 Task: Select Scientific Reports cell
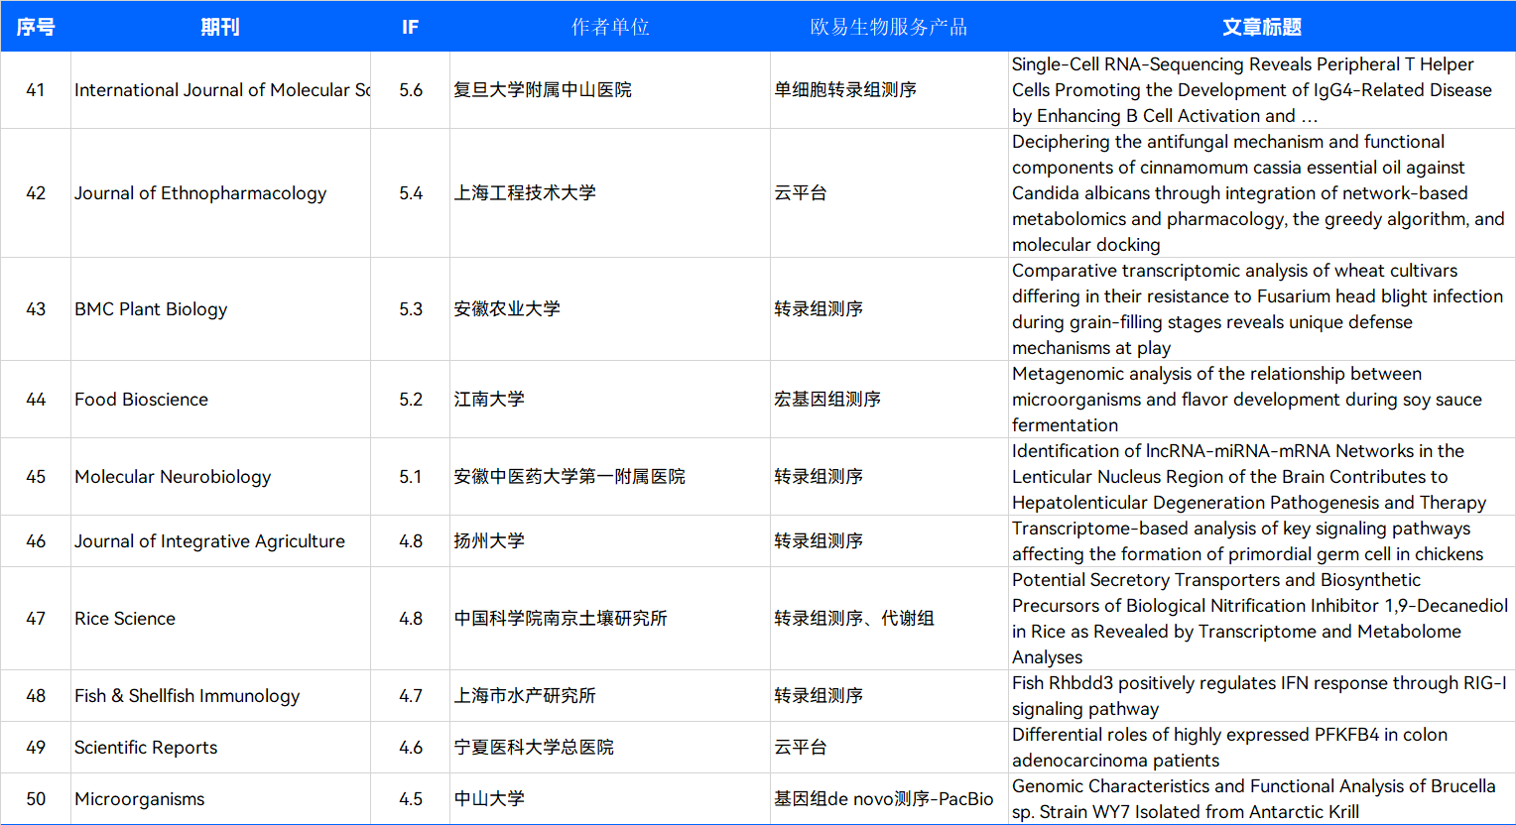pyautogui.click(x=220, y=748)
